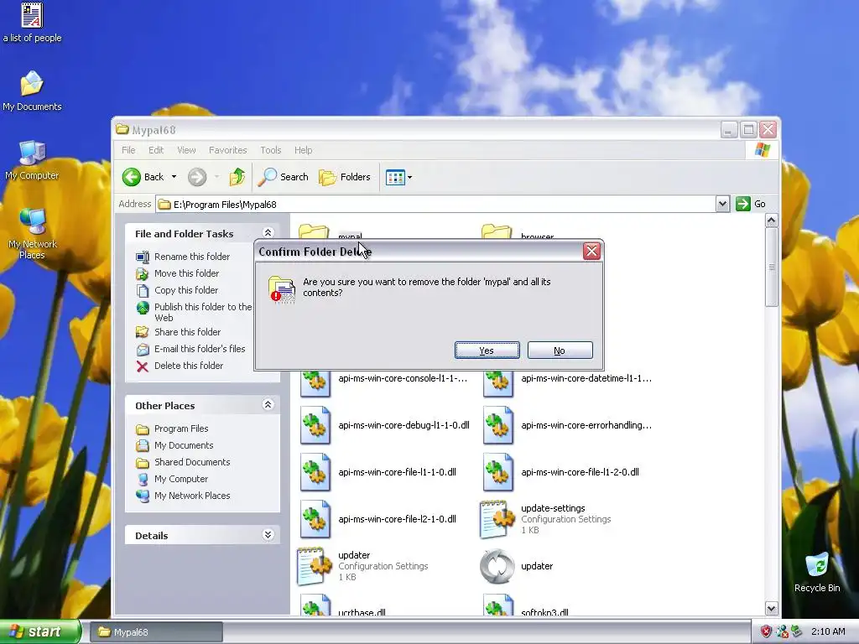Click Rename this folder
This screenshot has height=644, width=859.
point(183,257)
